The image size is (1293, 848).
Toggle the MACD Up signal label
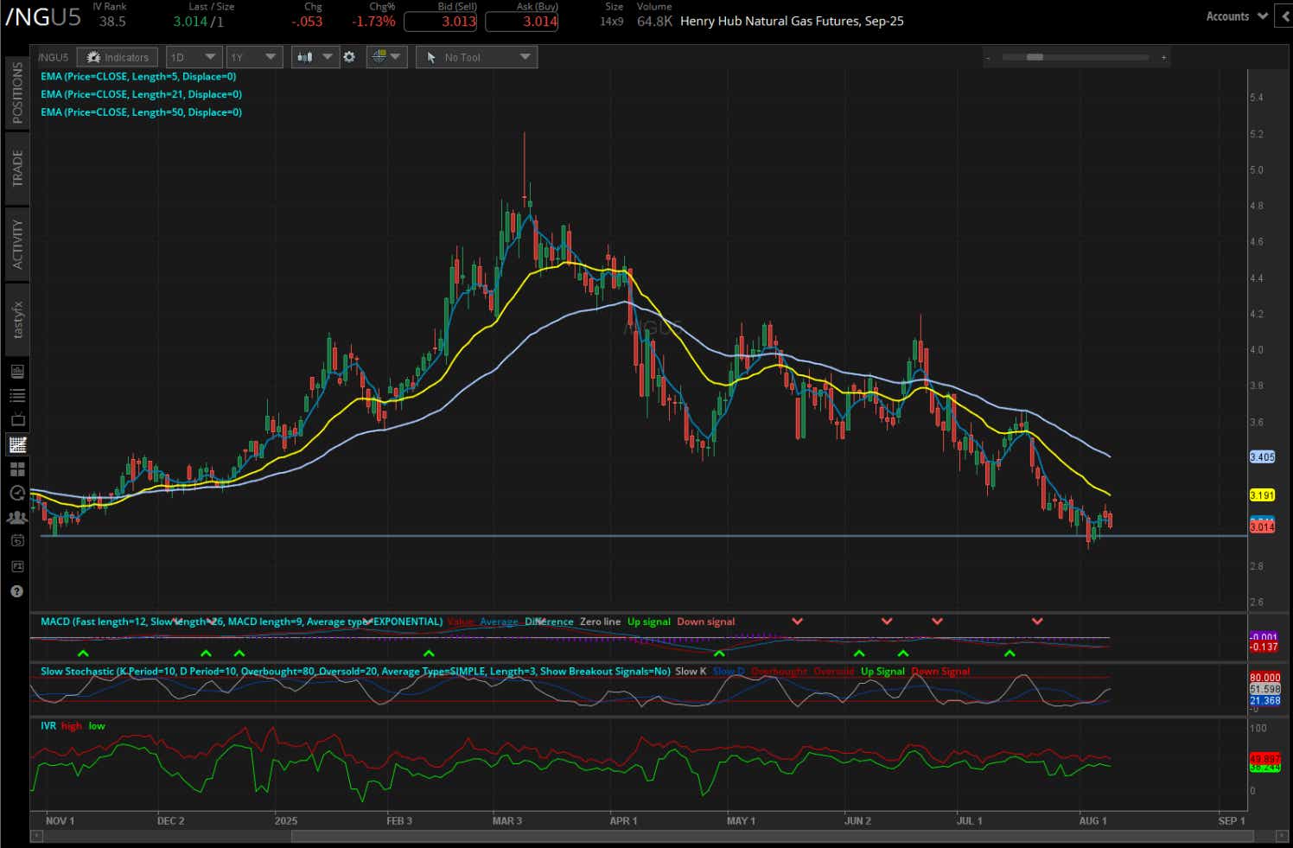click(x=649, y=621)
